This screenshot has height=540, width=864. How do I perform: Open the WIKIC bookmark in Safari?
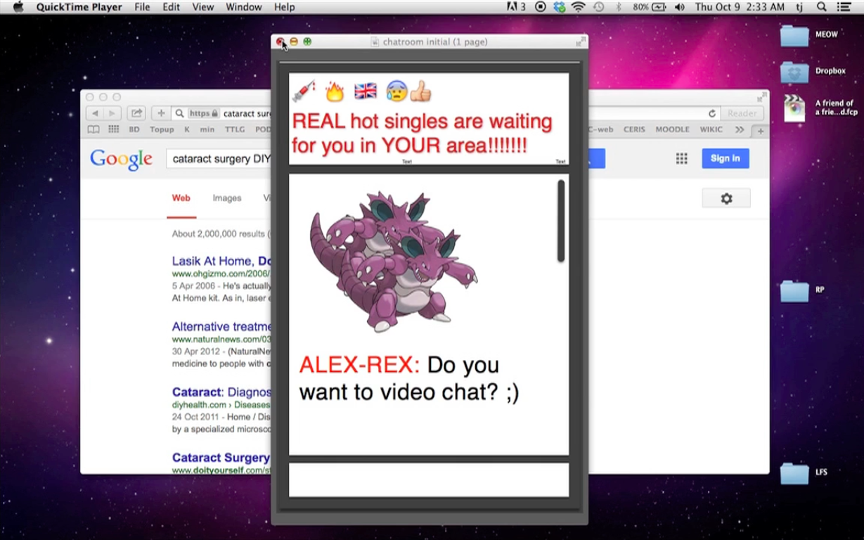pos(711,129)
